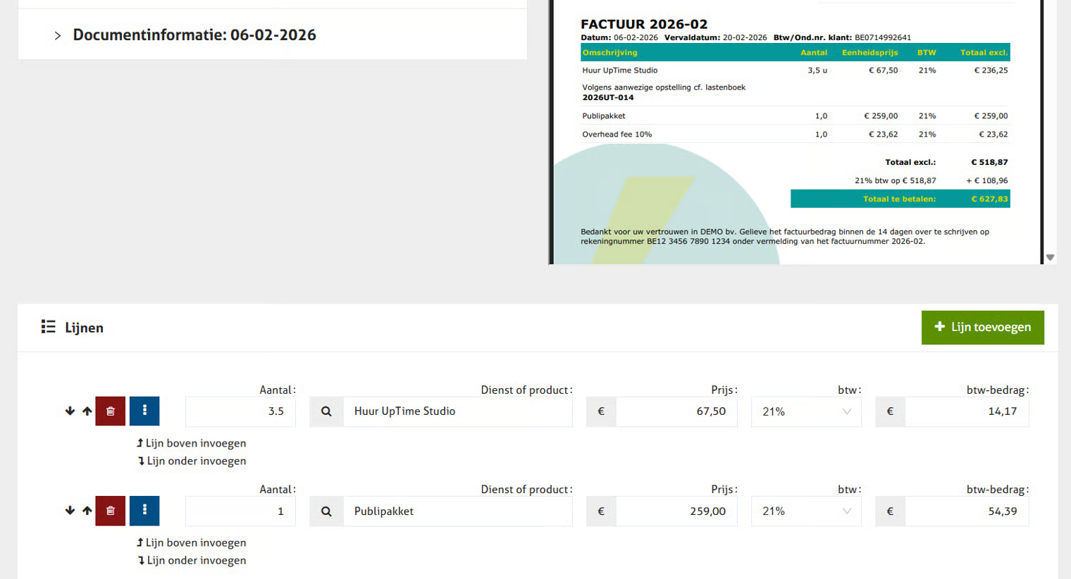Delete the Publipakket line
This screenshot has width=1071, height=579.
[111, 511]
